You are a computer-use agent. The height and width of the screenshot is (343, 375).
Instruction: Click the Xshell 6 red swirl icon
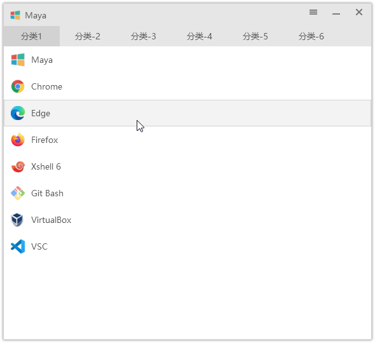click(x=18, y=166)
